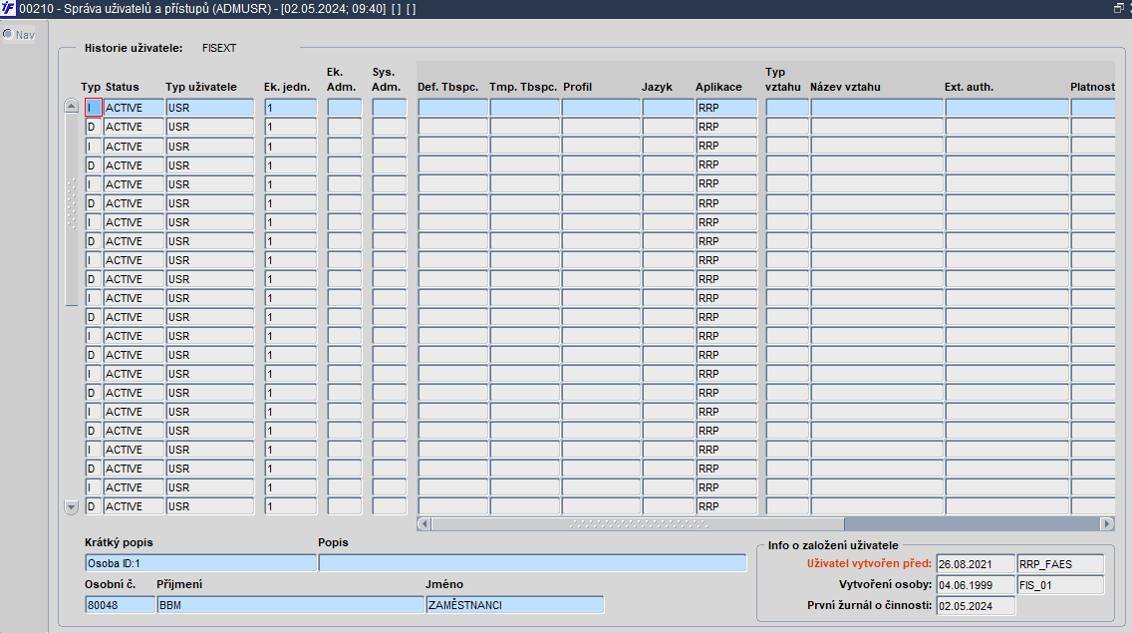Click the Ext. auth. column header
The width and height of the screenshot is (1132, 633).
(969, 87)
